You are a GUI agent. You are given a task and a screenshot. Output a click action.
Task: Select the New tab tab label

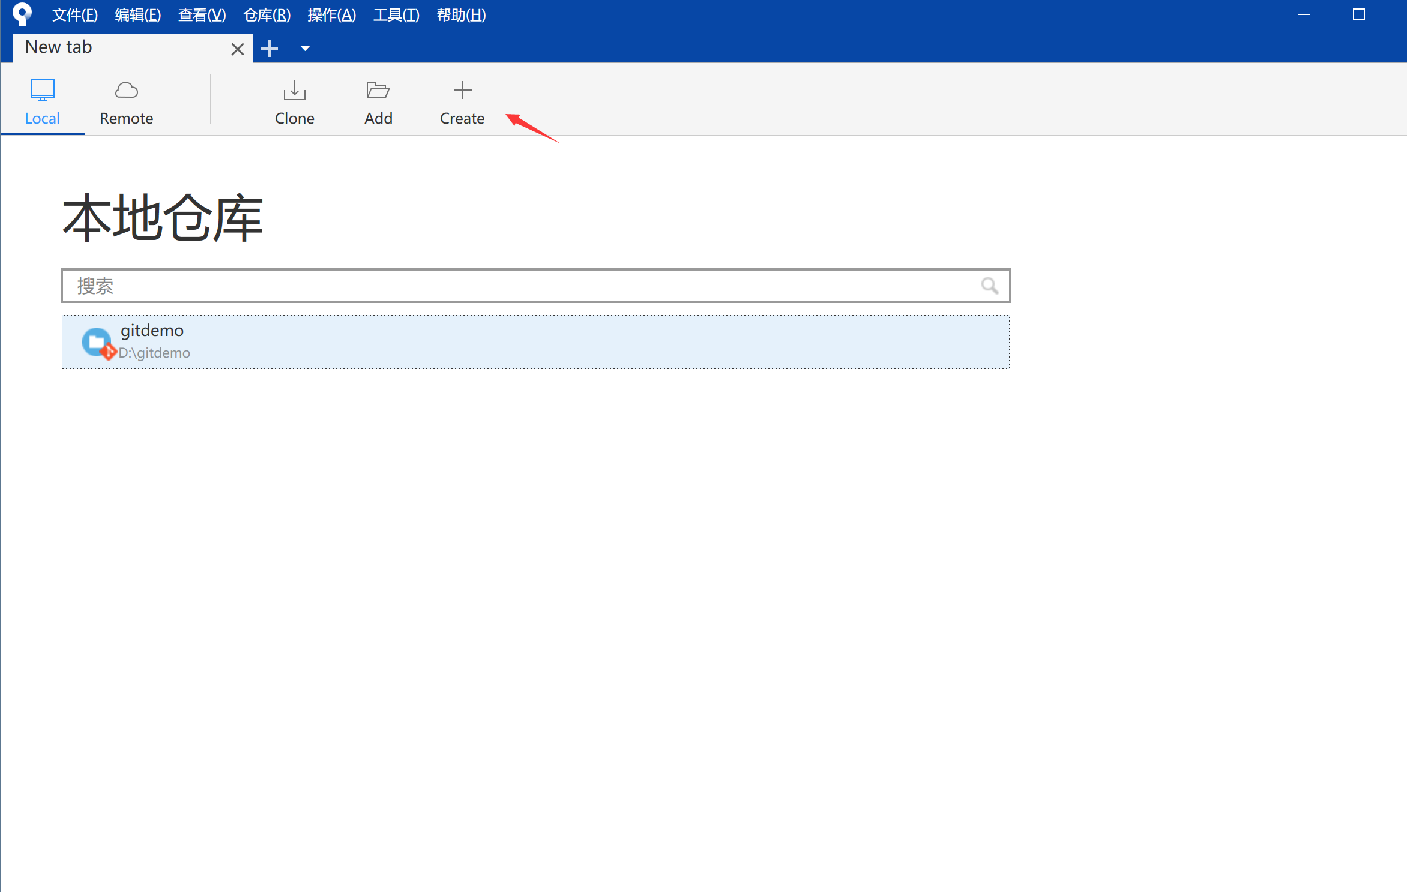click(59, 47)
